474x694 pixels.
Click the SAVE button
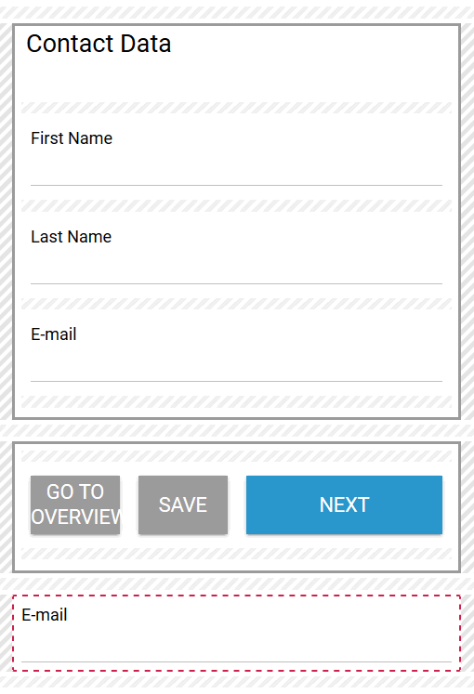183,504
